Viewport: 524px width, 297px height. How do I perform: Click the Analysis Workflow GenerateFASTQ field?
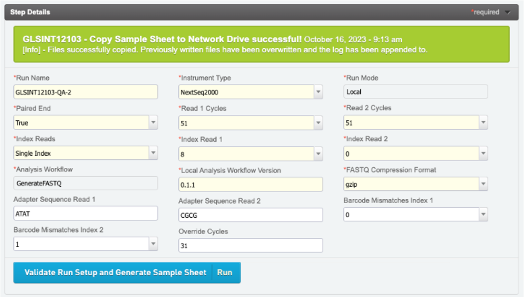coord(85,183)
